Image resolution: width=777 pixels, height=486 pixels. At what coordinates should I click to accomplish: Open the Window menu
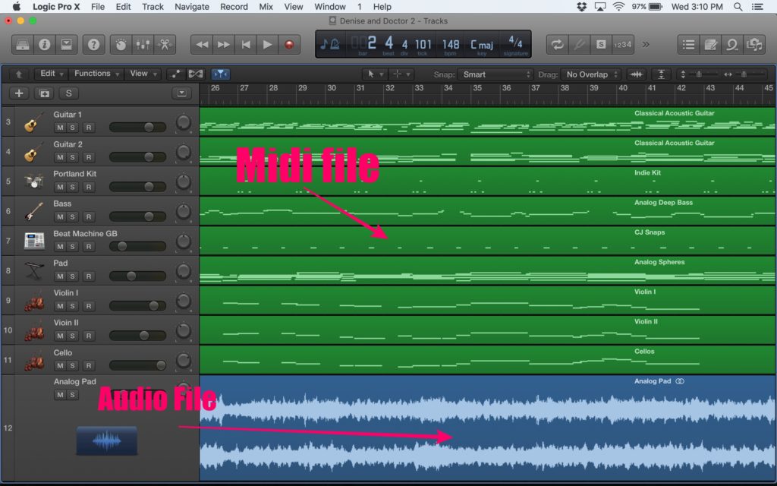point(330,7)
